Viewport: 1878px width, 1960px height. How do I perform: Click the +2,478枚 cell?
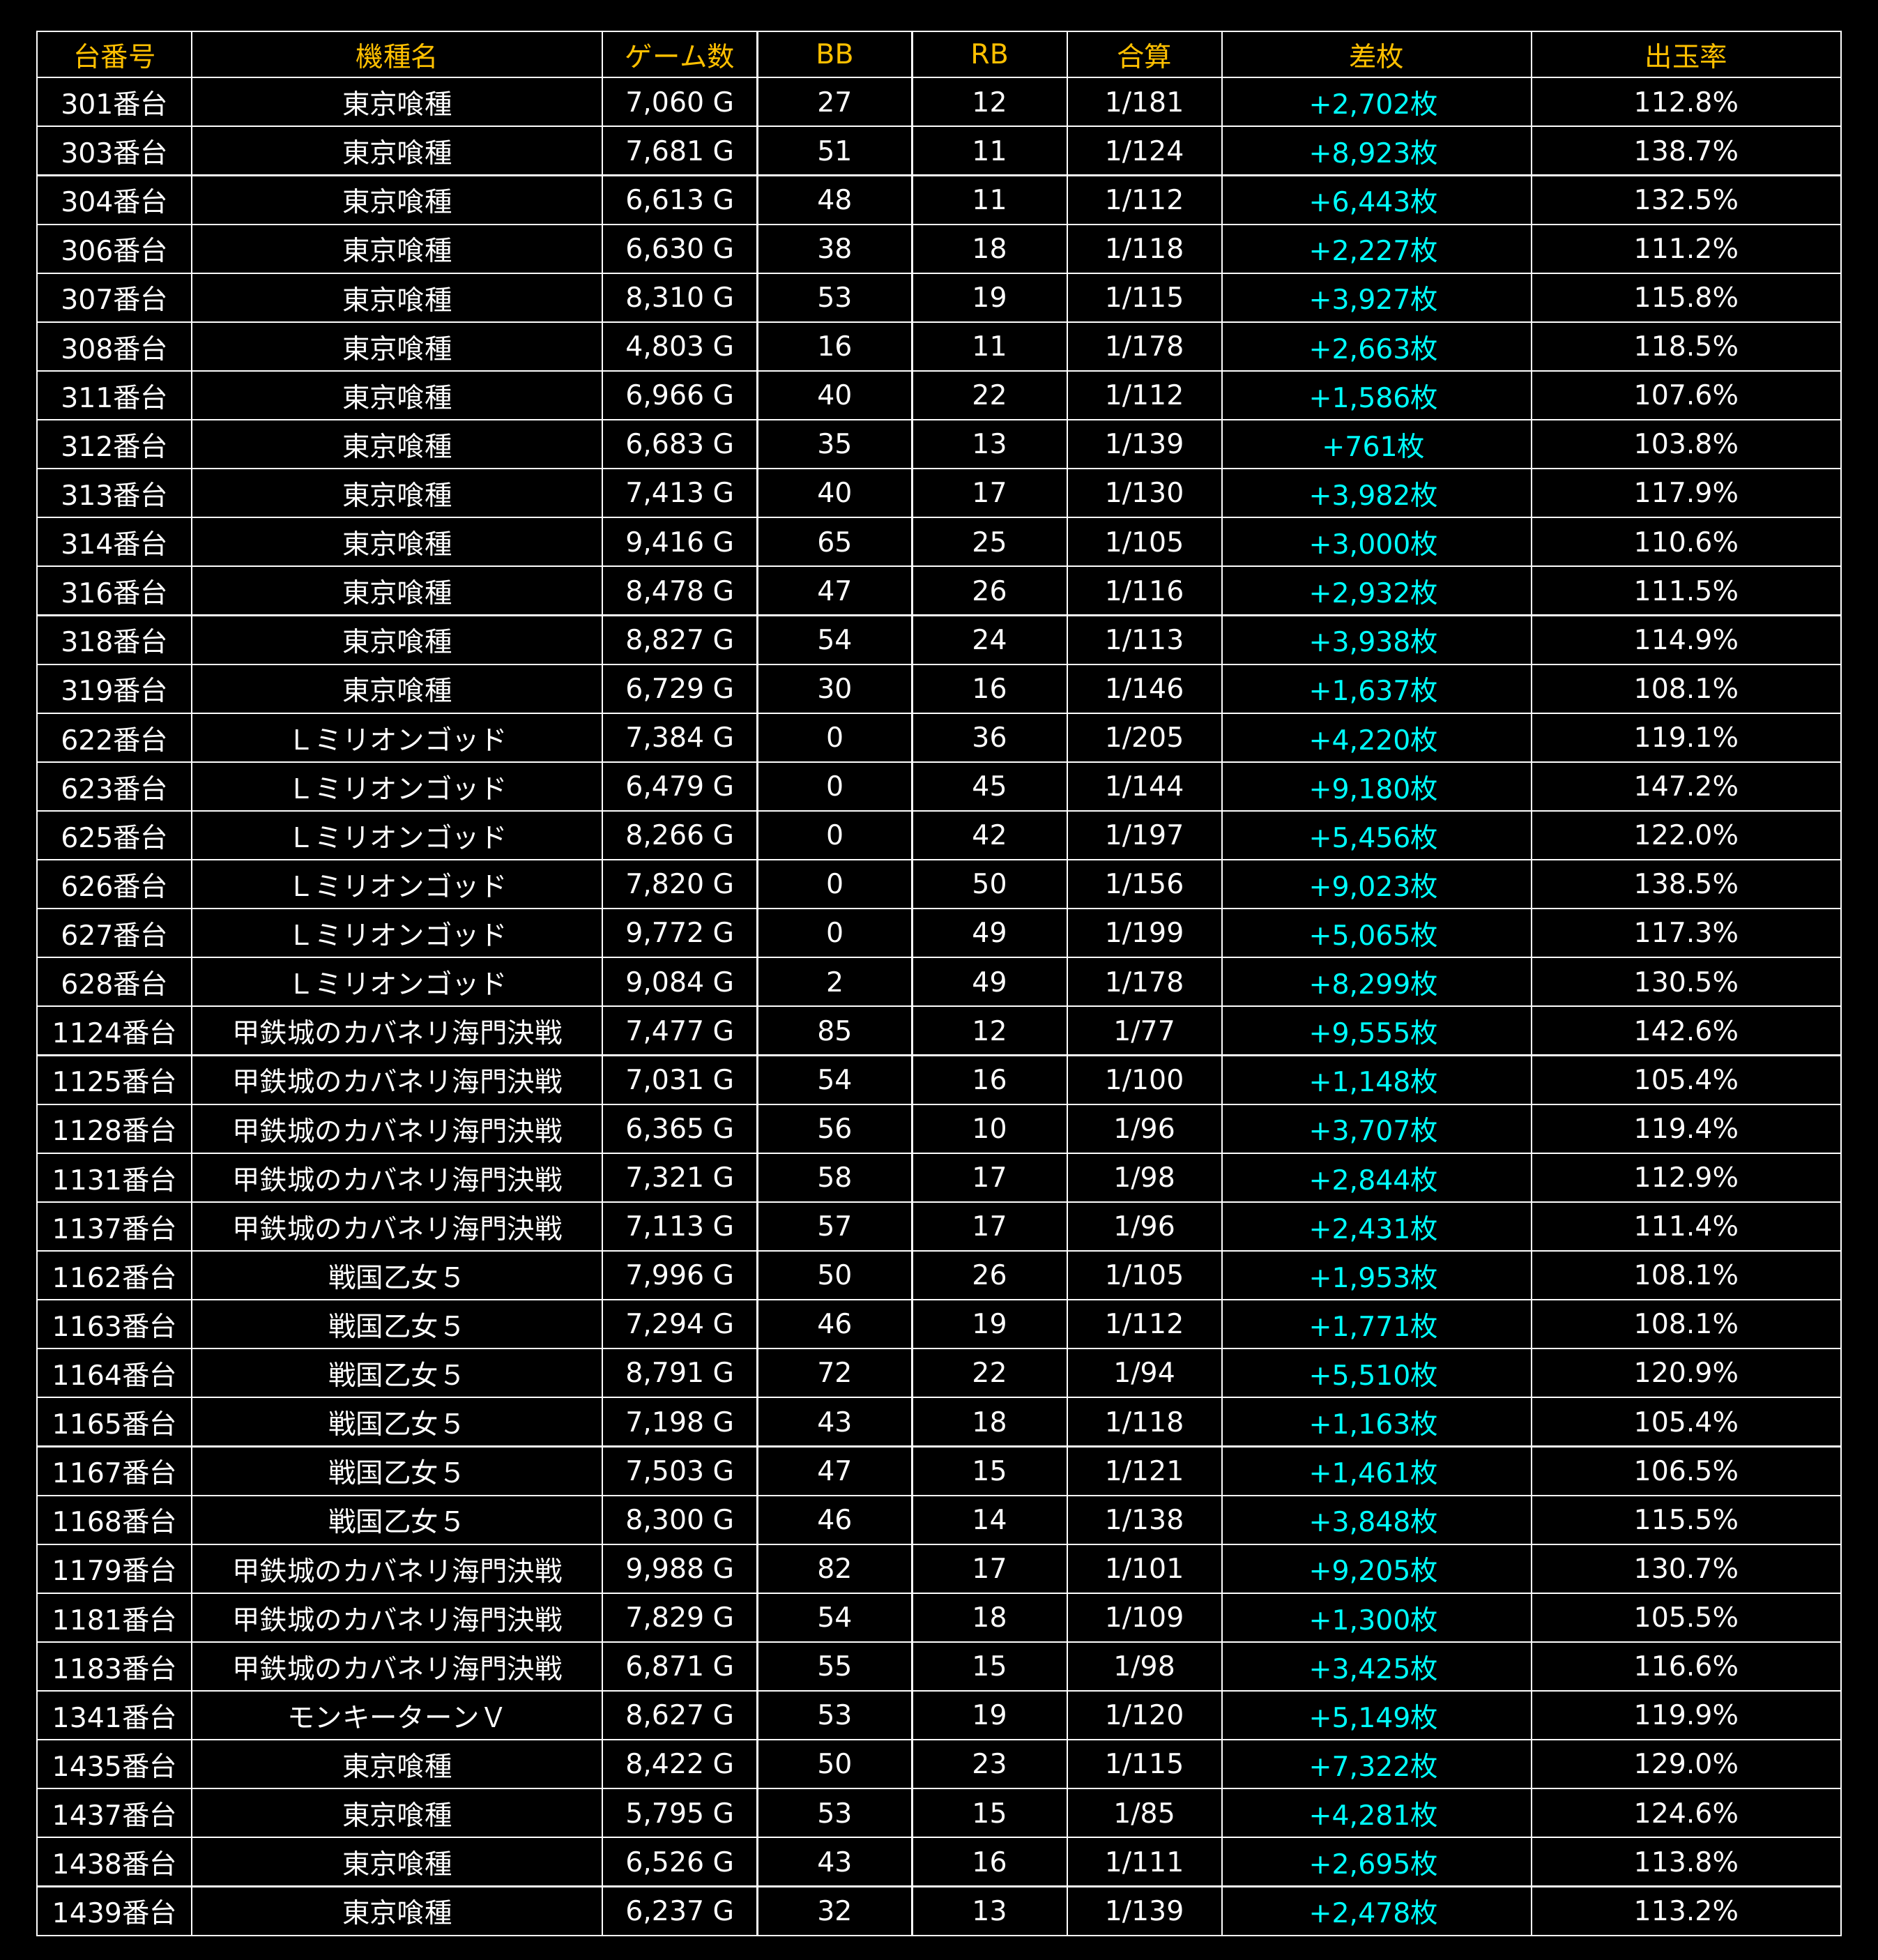(1376, 1912)
